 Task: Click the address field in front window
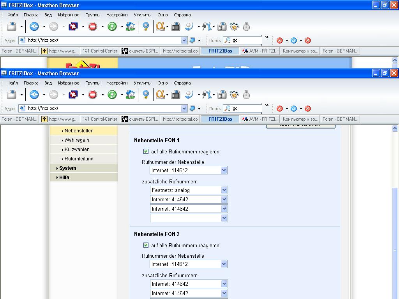coord(103,109)
